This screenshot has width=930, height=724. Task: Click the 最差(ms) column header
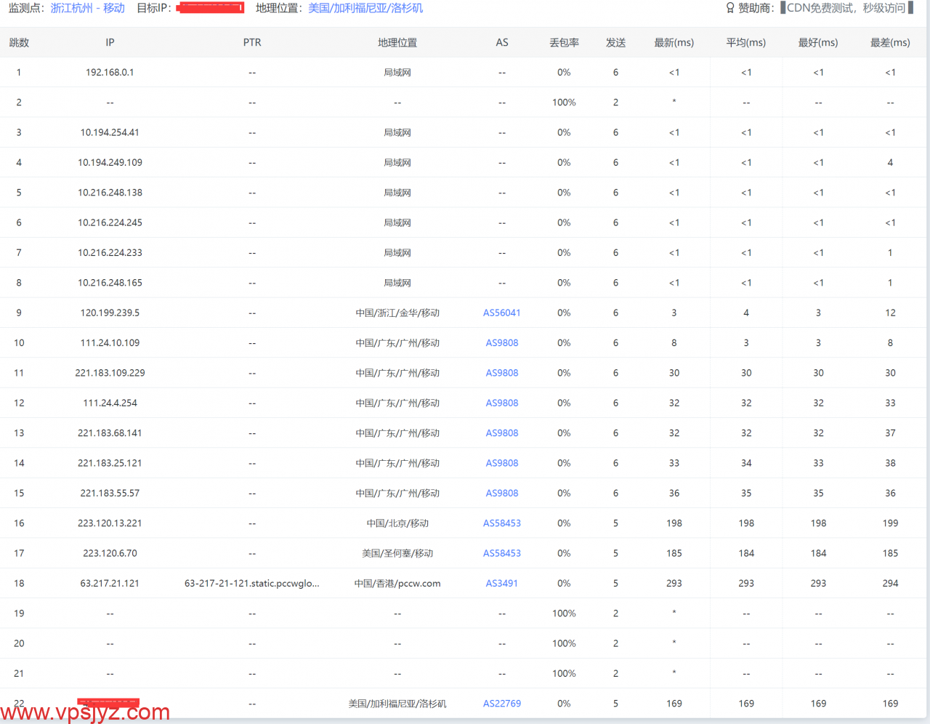point(890,43)
